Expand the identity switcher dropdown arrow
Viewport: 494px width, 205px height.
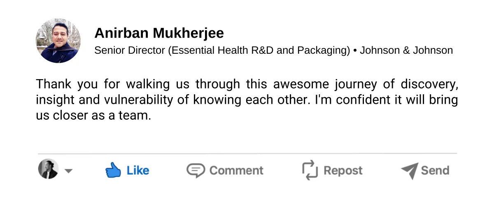coord(69,171)
